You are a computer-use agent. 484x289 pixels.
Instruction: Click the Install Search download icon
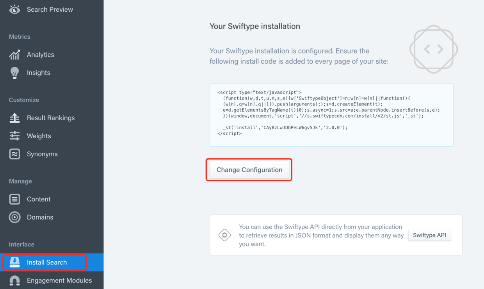pos(14,262)
